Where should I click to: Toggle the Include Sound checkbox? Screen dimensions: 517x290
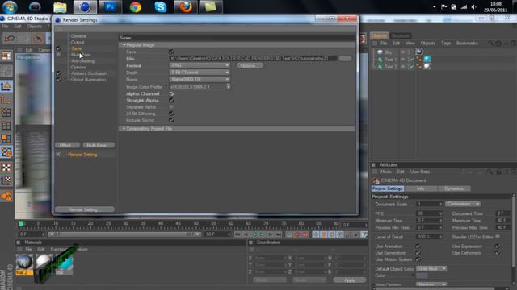171,120
